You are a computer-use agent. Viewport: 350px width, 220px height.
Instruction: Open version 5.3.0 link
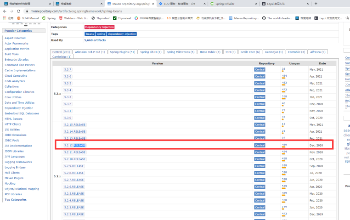(x=68, y=118)
